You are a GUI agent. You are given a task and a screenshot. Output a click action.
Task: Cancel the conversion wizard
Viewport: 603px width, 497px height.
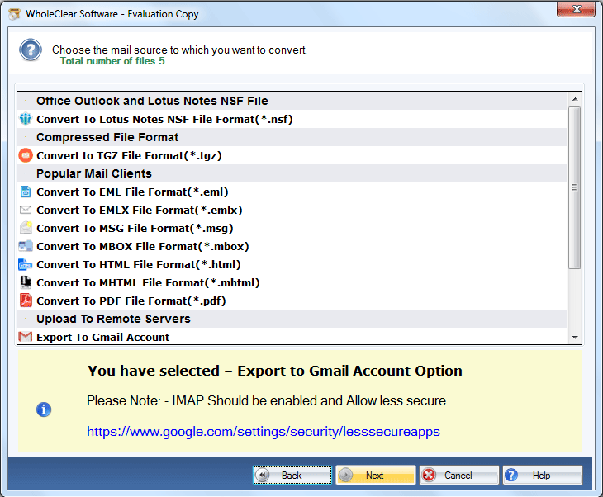[458, 475]
